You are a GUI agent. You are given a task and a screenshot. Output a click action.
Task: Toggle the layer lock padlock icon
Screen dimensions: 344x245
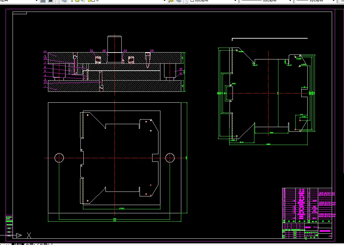pos(89,1)
